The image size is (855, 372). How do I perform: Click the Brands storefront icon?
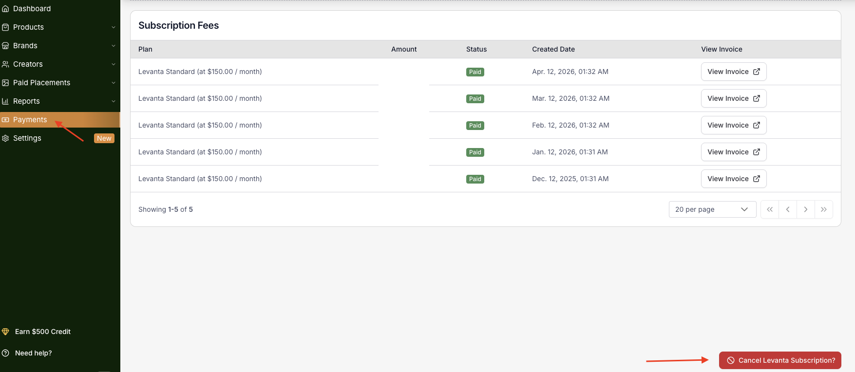click(x=5, y=46)
